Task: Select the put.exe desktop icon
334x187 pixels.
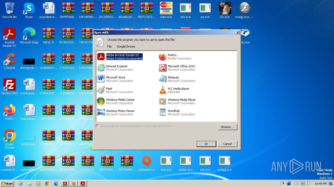Action: pyautogui.click(x=205, y=163)
